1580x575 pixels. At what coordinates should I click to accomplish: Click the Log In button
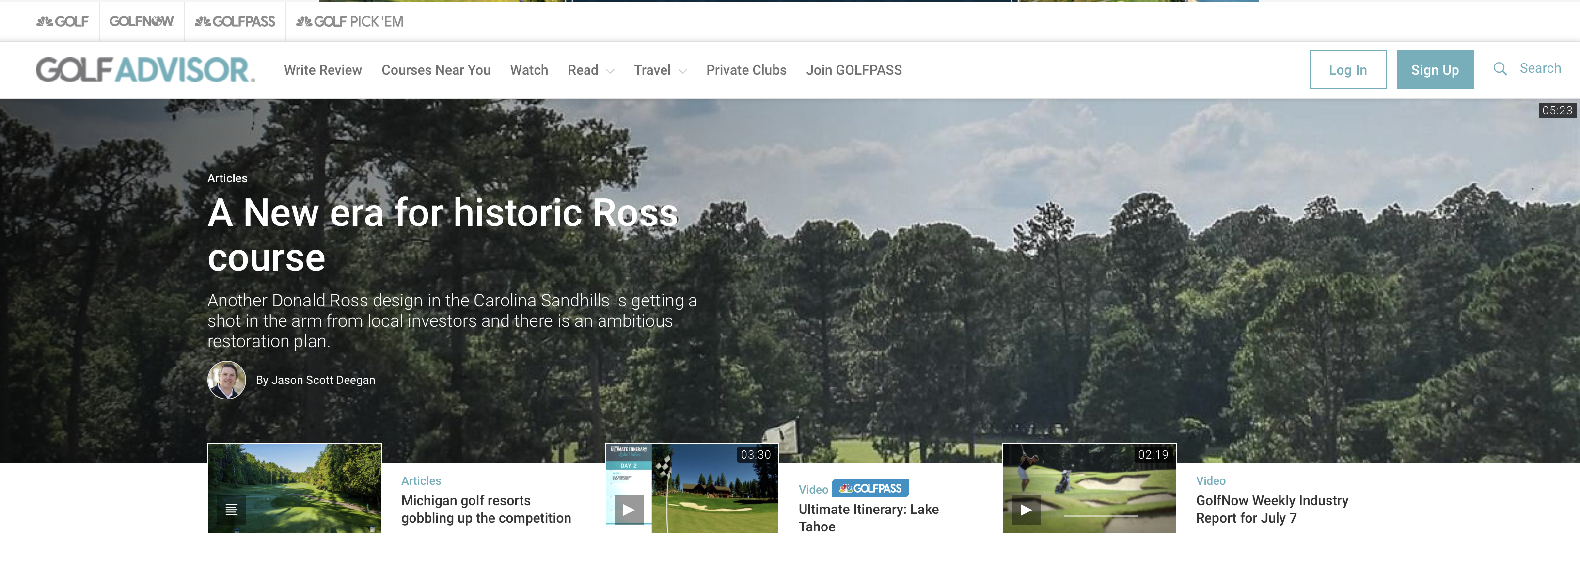[x=1347, y=70]
